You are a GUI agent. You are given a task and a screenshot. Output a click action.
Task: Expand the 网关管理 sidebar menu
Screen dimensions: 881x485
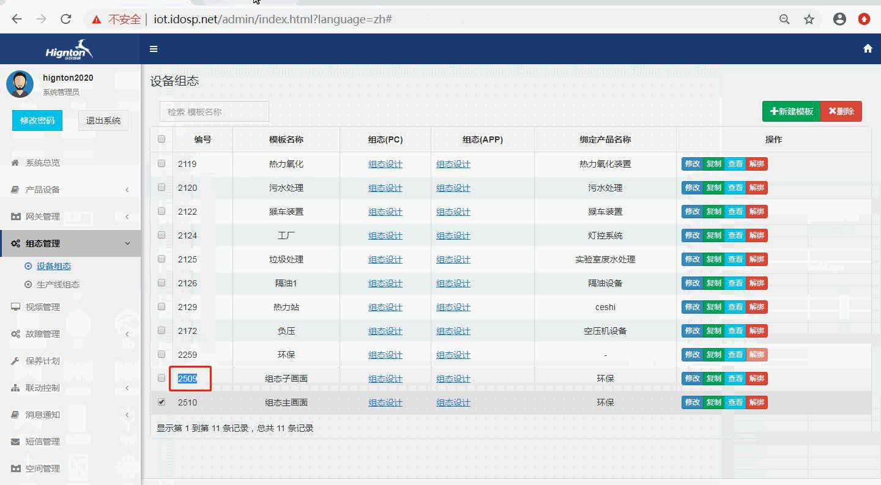[x=70, y=217]
